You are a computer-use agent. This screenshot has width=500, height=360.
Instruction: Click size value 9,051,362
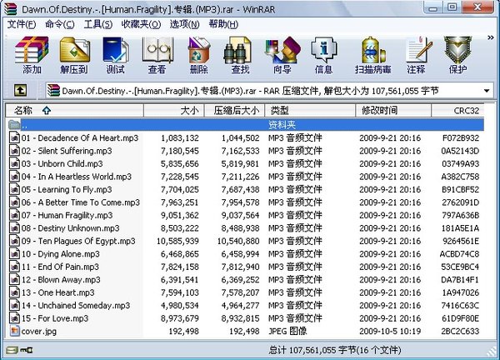(180, 215)
